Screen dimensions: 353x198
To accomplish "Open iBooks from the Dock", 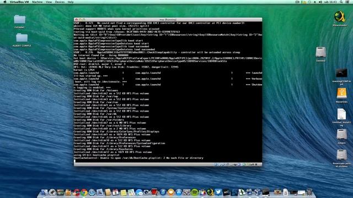I will [171, 192].
